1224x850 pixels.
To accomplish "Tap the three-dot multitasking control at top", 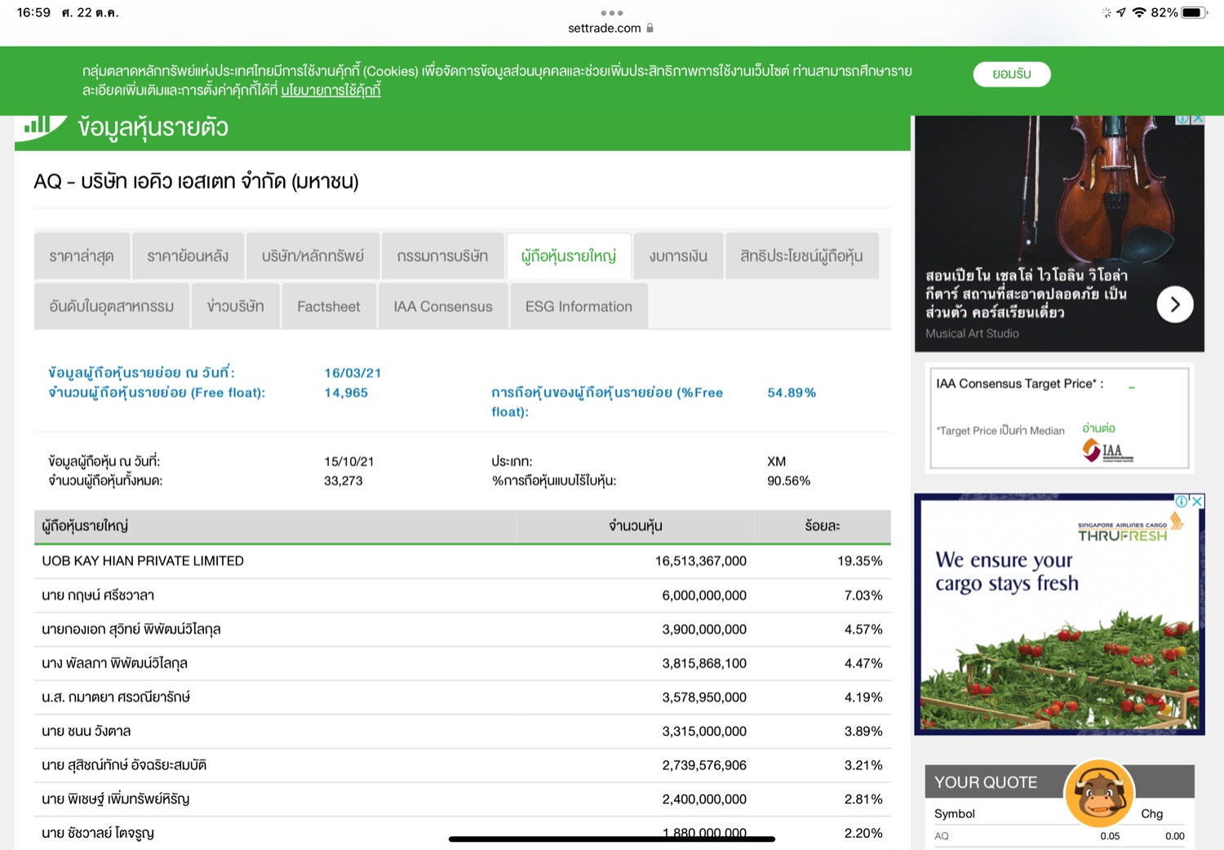I will pos(611,13).
